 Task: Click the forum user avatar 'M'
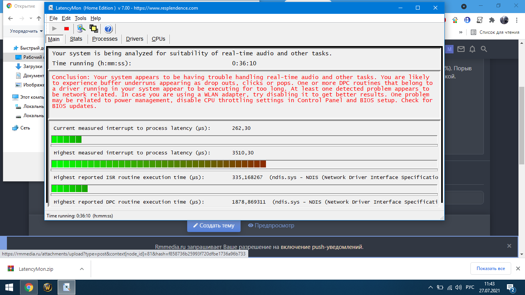click(x=449, y=49)
